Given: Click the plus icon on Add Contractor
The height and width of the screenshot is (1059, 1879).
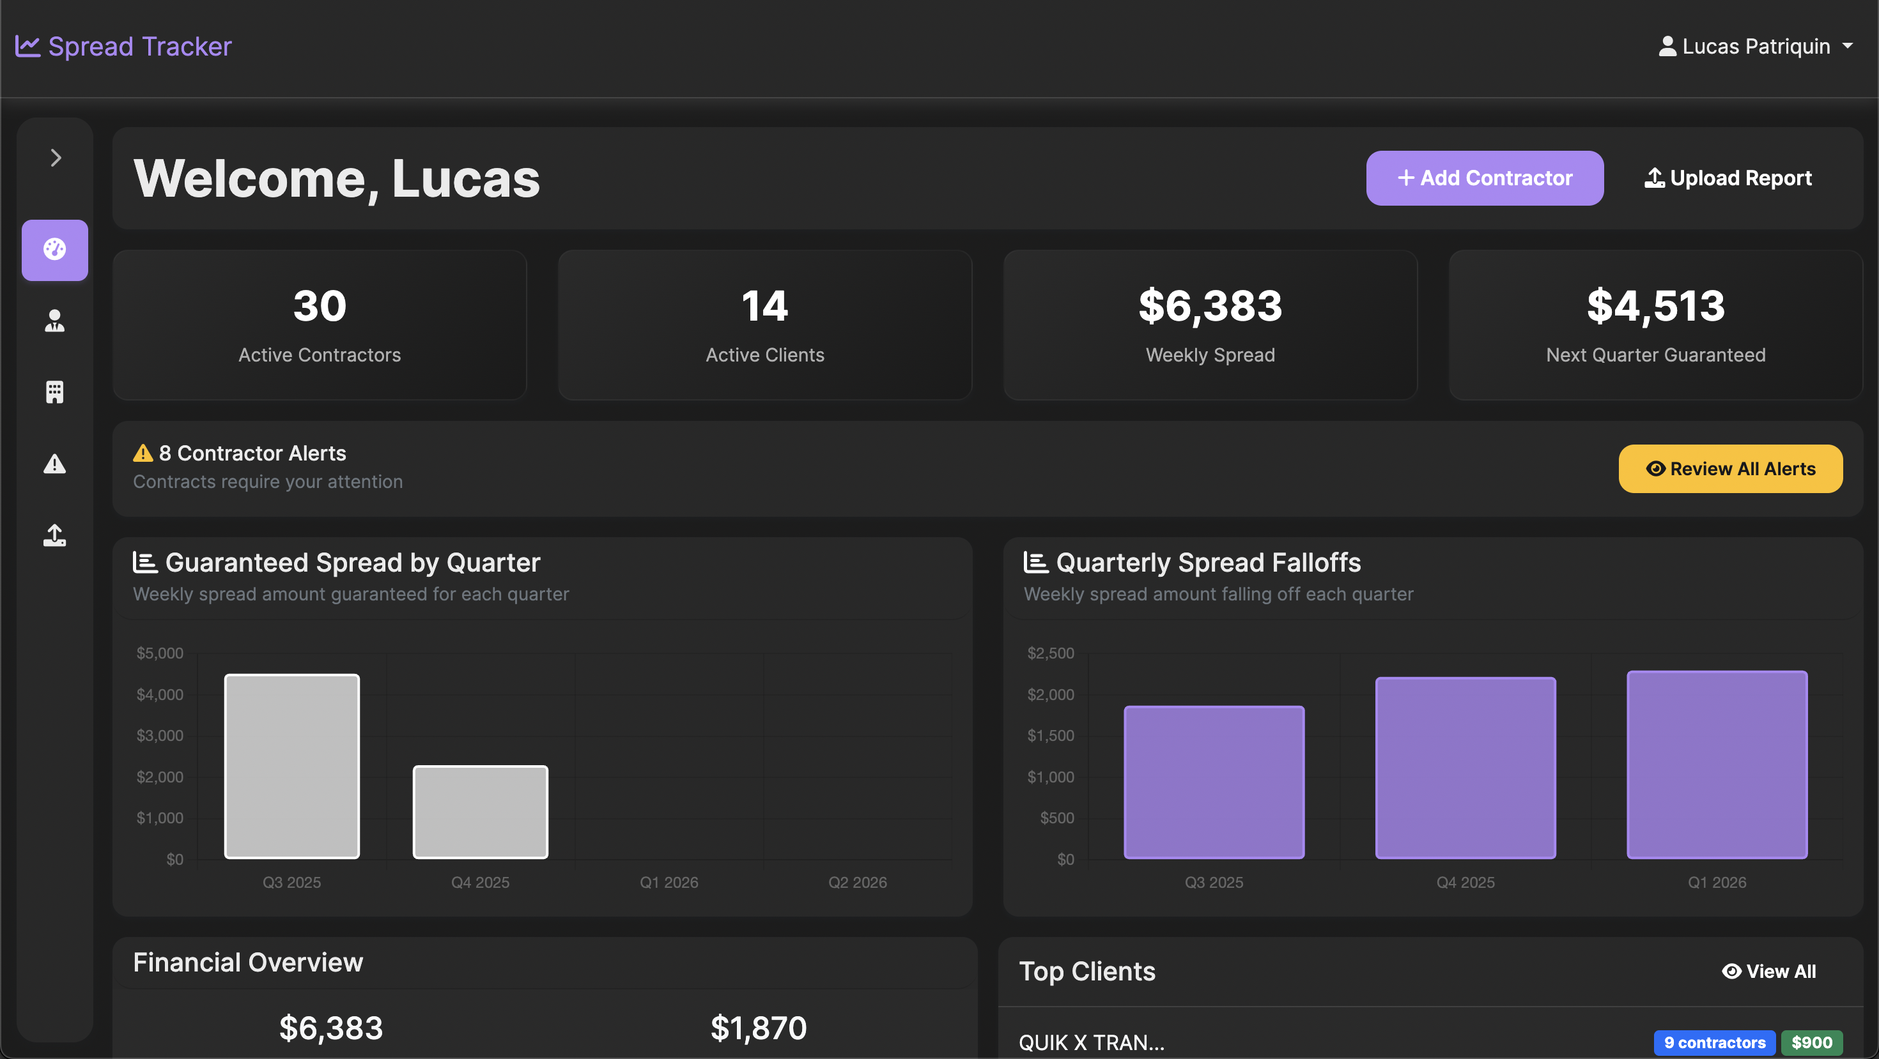Looking at the screenshot, I should pyautogui.click(x=1405, y=178).
